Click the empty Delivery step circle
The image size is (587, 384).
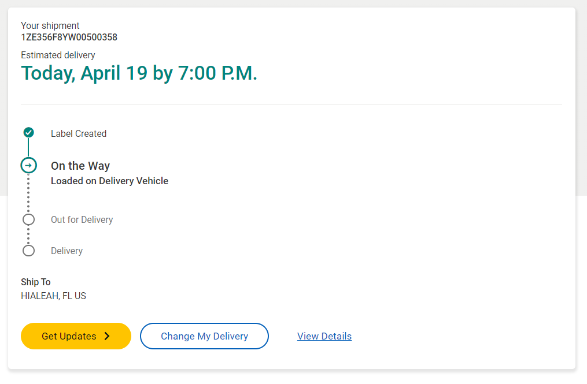point(28,251)
